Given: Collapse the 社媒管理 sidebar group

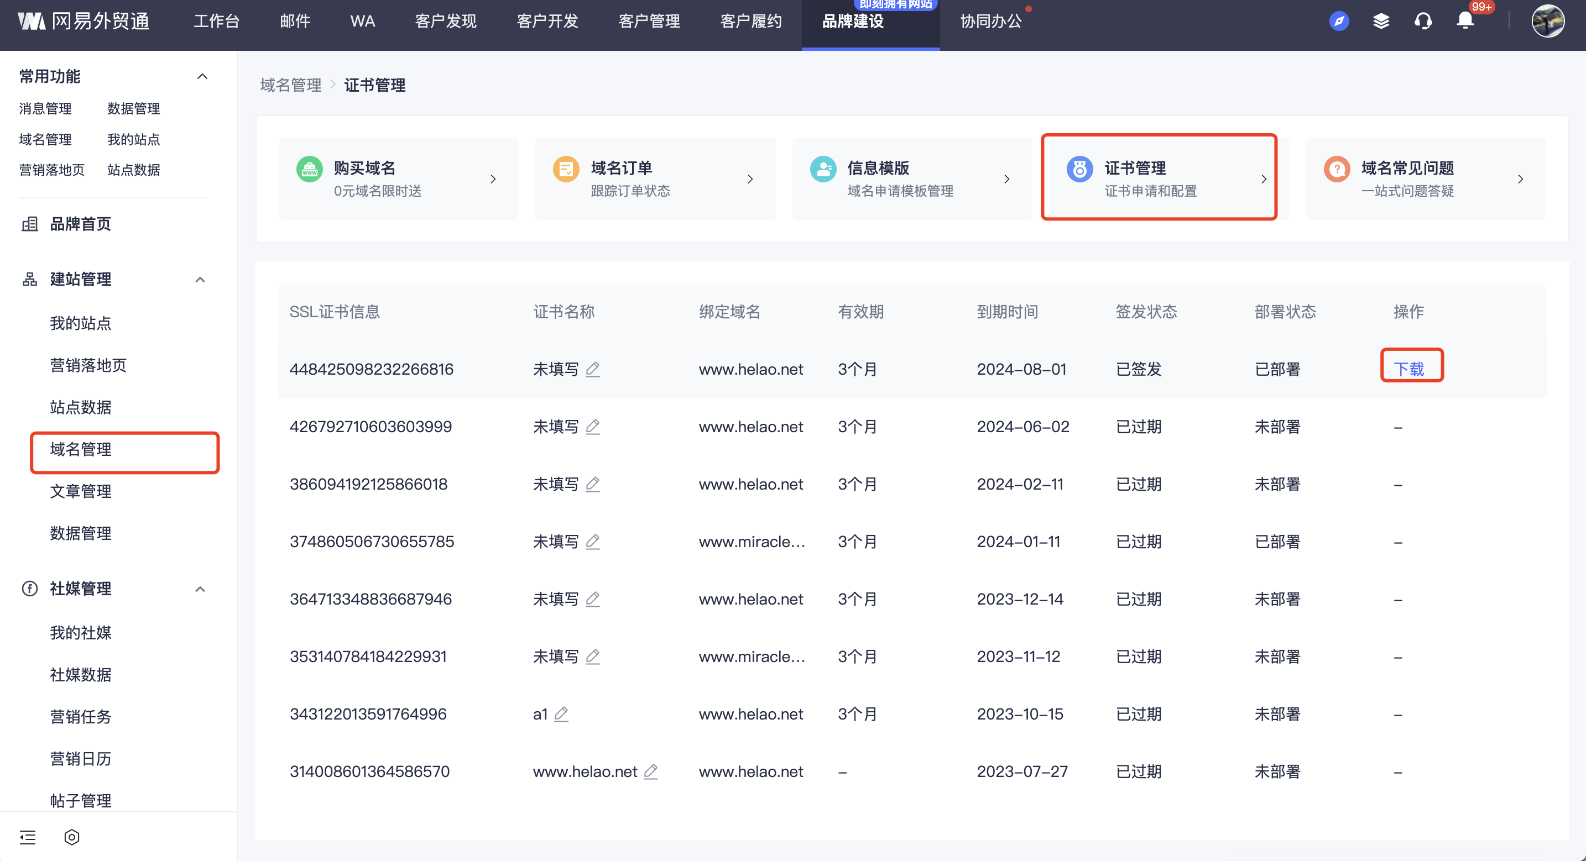Looking at the screenshot, I should [x=200, y=589].
